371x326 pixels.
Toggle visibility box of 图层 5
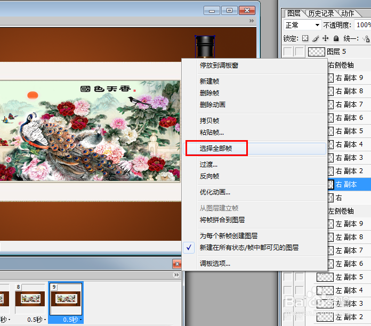click(x=288, y=52)
